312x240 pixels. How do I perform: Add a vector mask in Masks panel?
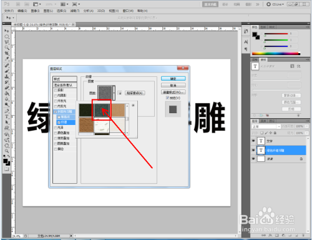[299, 66]
